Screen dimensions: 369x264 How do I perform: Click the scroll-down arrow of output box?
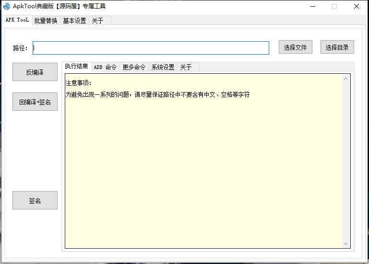(x=345, y=244)
